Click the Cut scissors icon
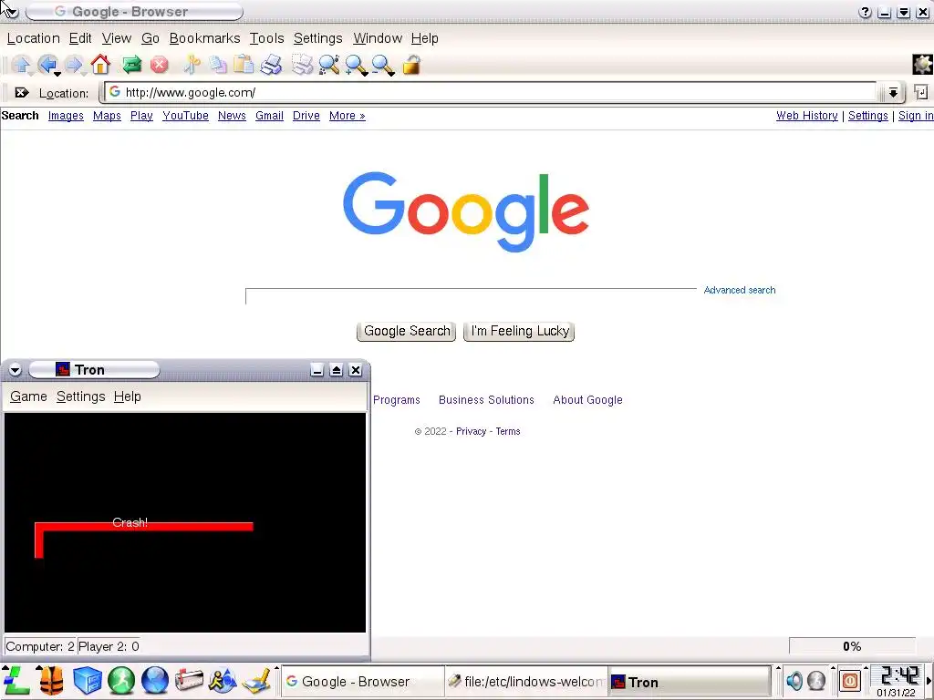 tap(192, 65)
